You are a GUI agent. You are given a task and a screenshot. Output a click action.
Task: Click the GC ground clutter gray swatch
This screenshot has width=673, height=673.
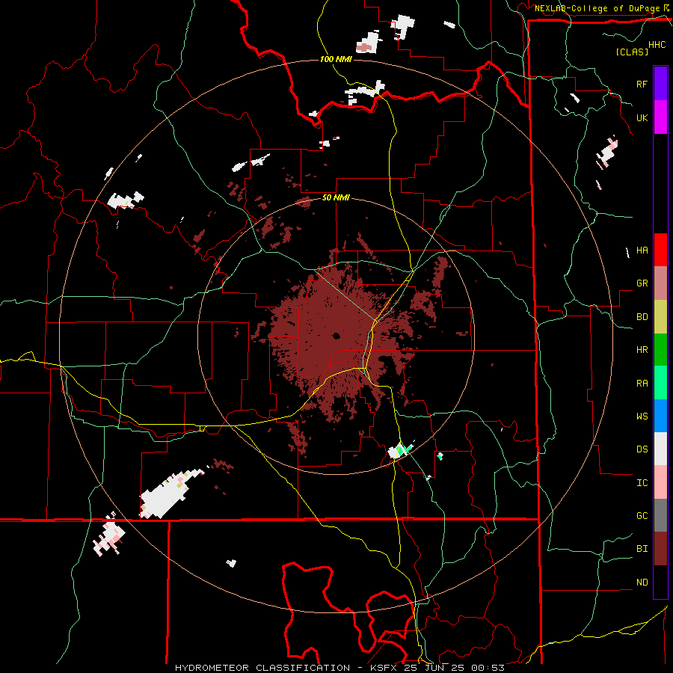[660, 515]
